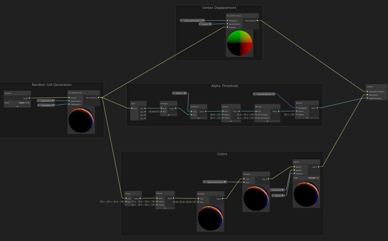The width and height of the screenshot is (388, 241).
Task: Select the Split node header
Action: (138, 104)
